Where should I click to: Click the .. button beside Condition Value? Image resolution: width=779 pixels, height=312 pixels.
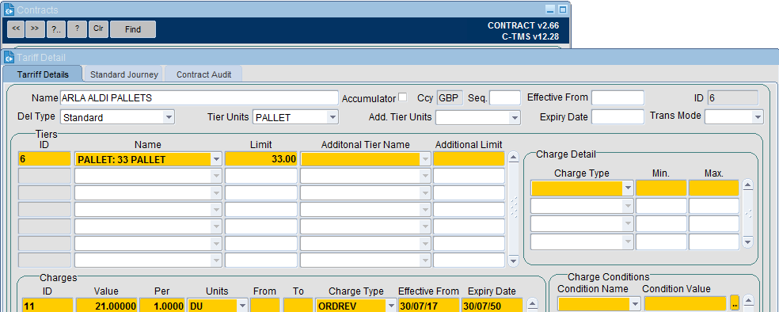(735, 302)
